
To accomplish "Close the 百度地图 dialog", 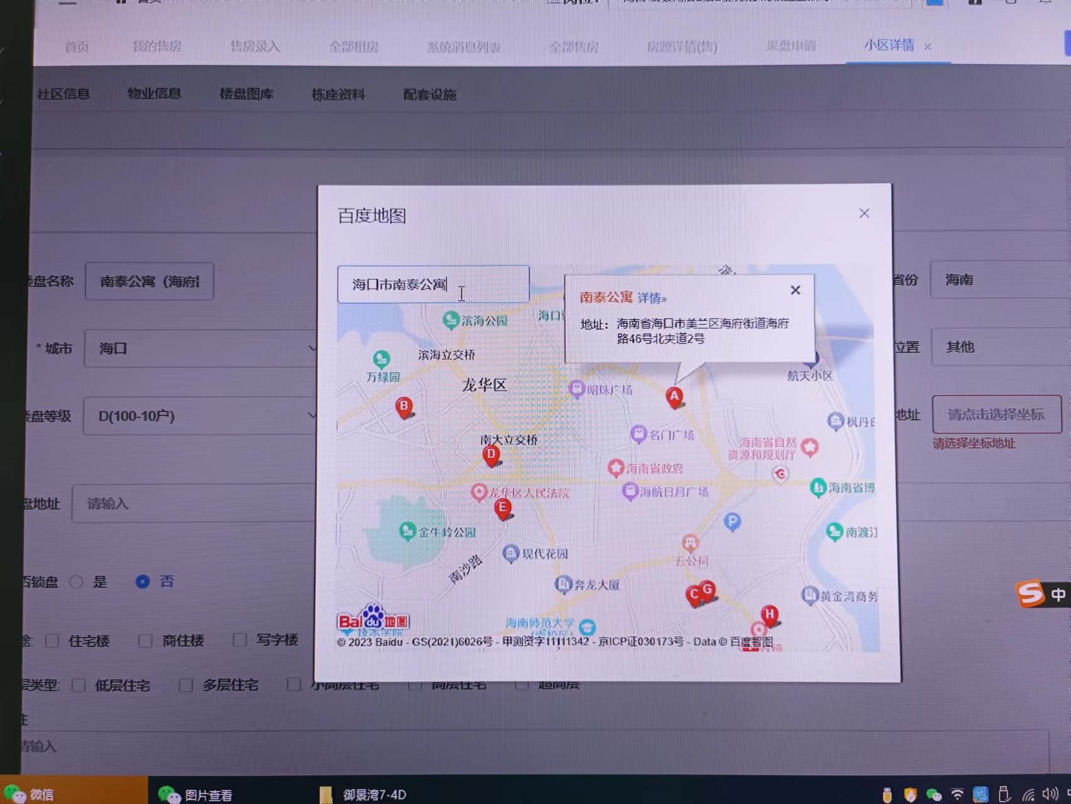I will tap(864, 214).
